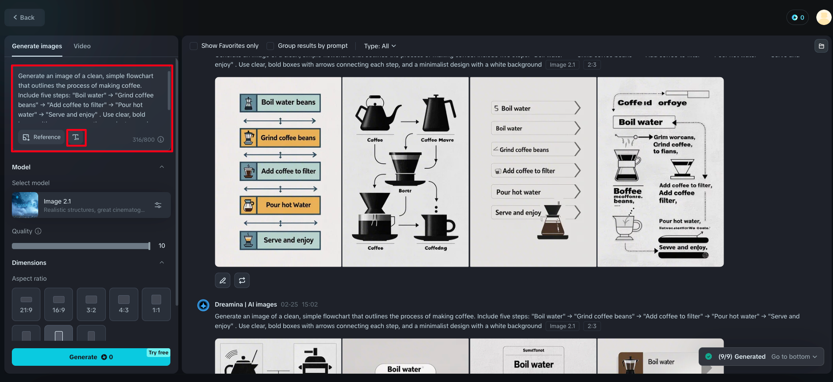Select the 16:9 aspect ratio
Image resolution: width=833 pixels, height=382 pixels.
tap(59, 304)
